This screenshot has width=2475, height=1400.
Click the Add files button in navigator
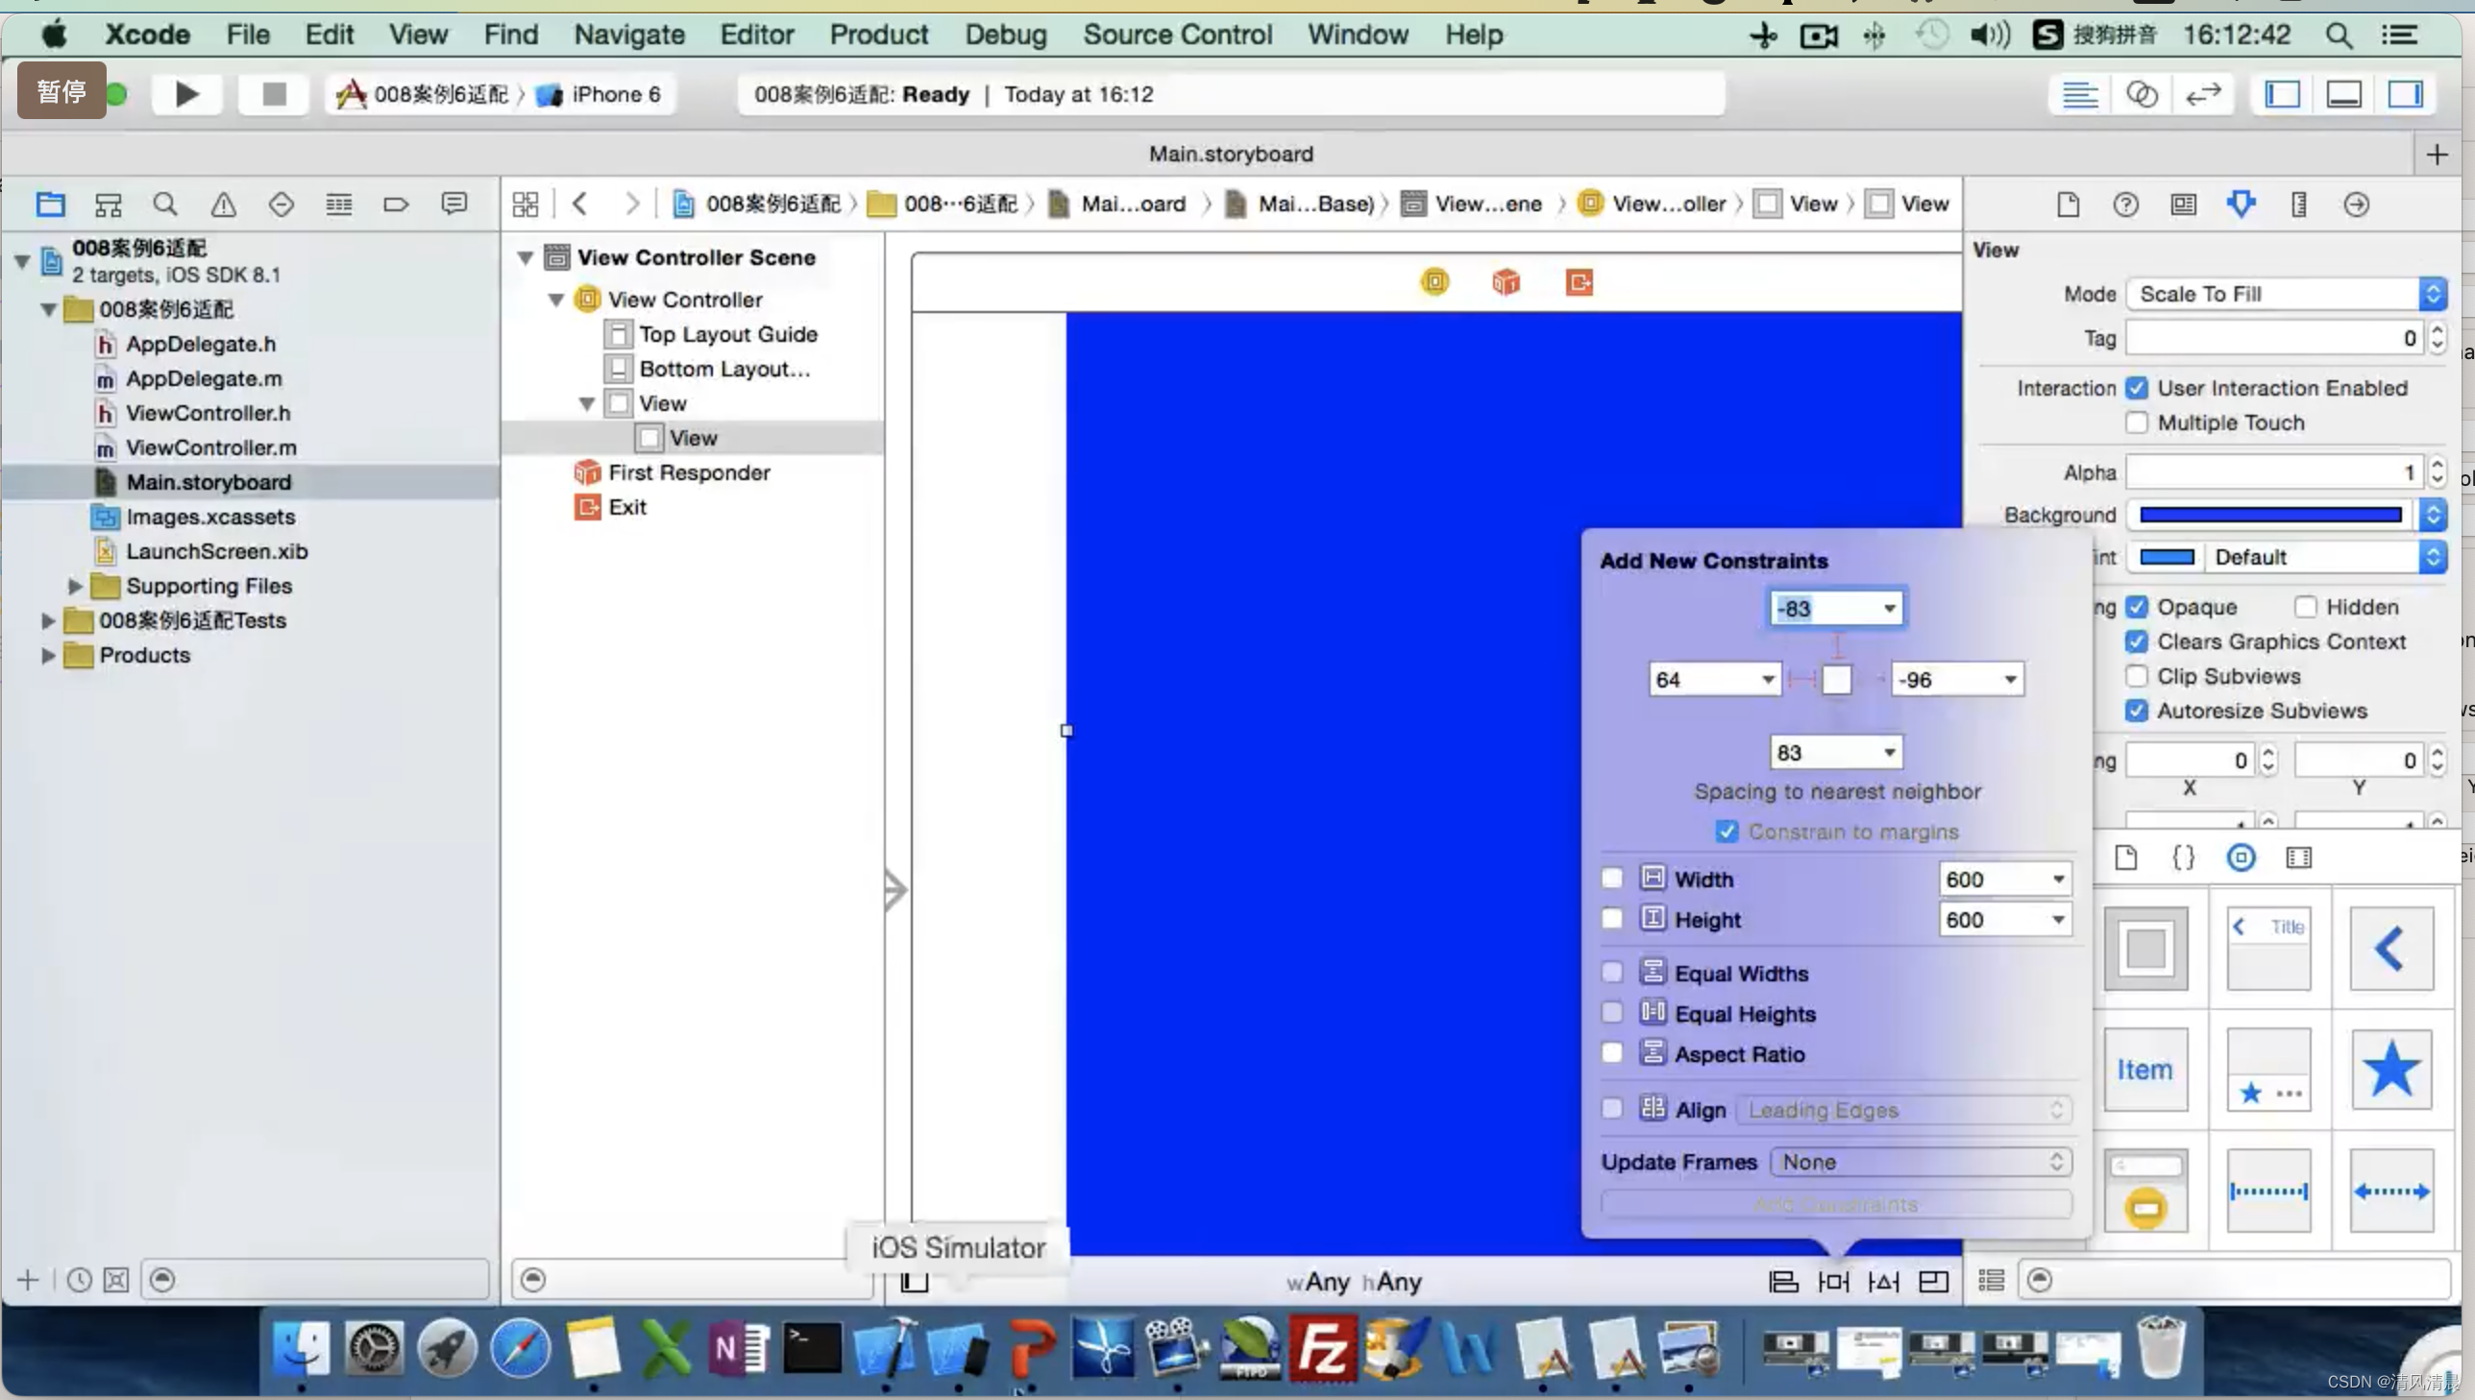click(27, 1279)
